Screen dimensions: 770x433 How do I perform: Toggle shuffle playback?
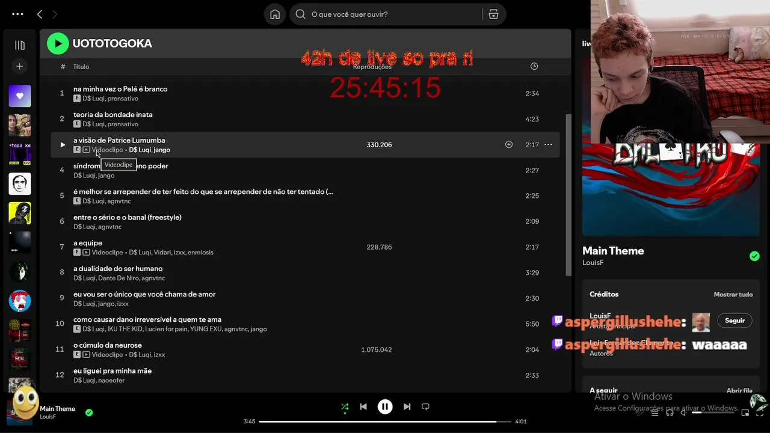click(345, 407)
